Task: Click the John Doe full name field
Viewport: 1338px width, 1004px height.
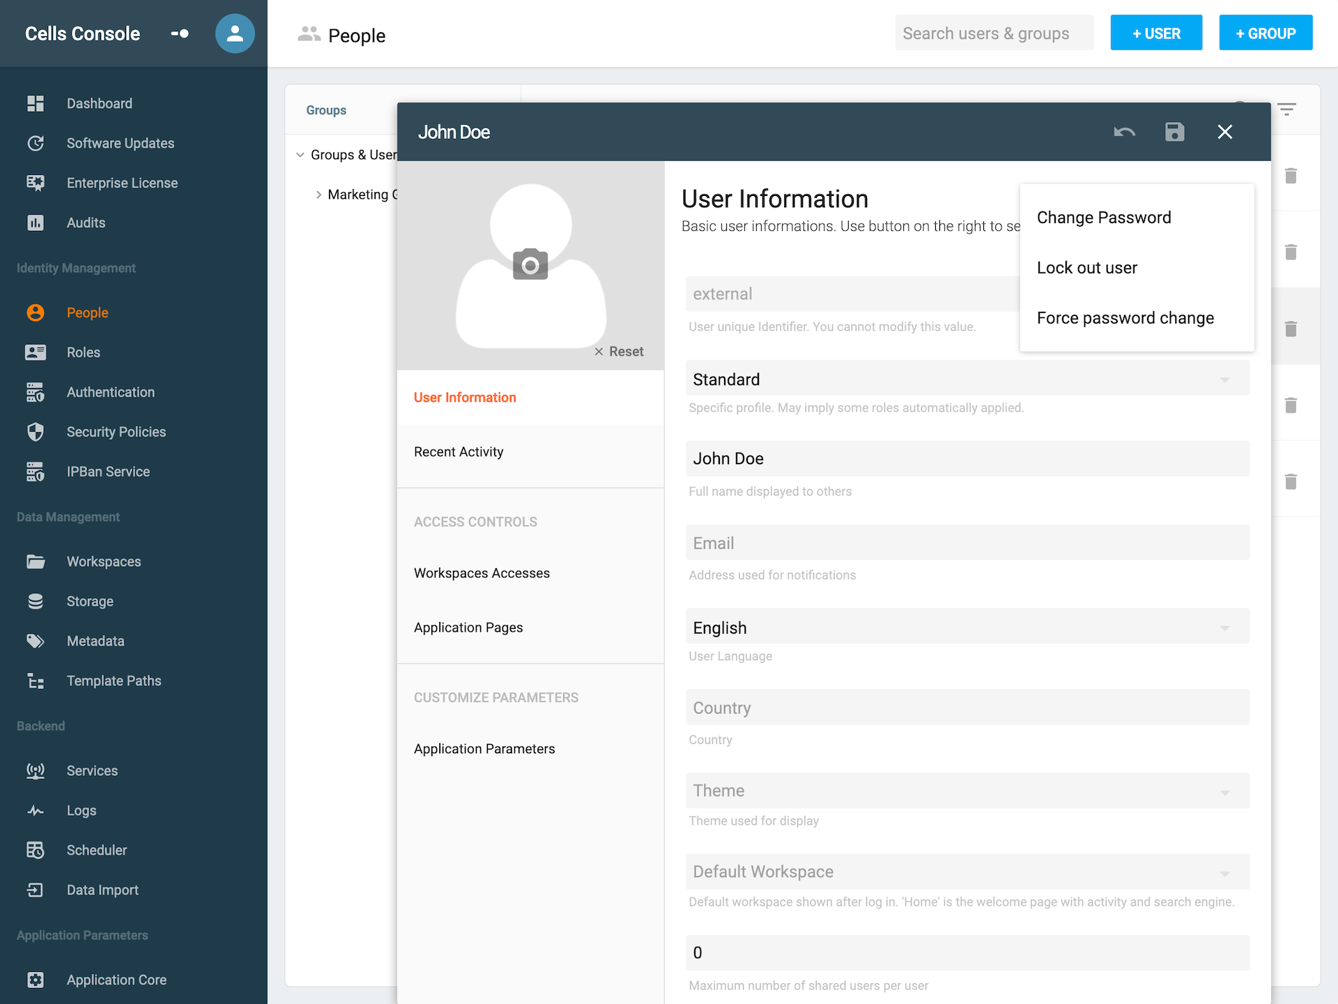Action: click(x=967, y=458)
